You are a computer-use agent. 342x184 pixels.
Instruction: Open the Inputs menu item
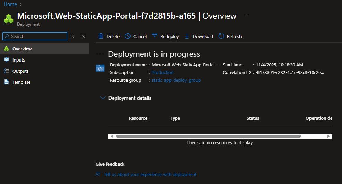pos(44,60)
